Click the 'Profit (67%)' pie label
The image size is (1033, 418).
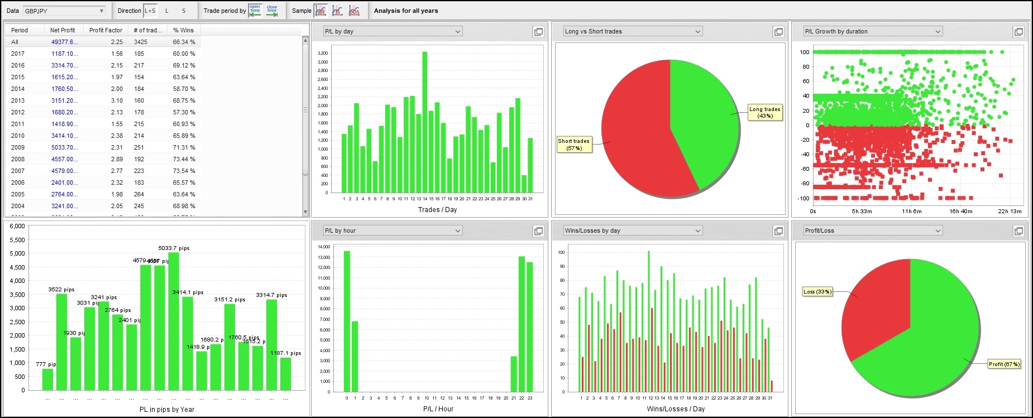[1004, 364]
